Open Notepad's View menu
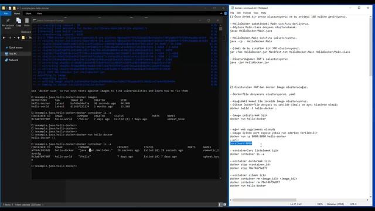The width and height of the screenshot is (375, 211). pos(255,13)
